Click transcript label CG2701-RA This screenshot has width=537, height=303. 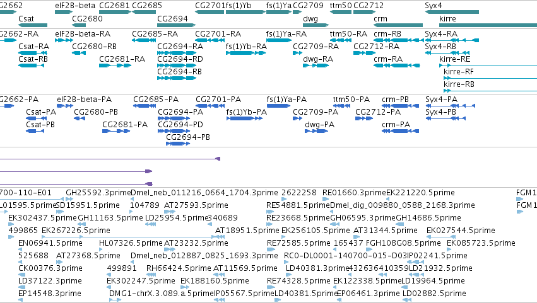tap(218, 34)
